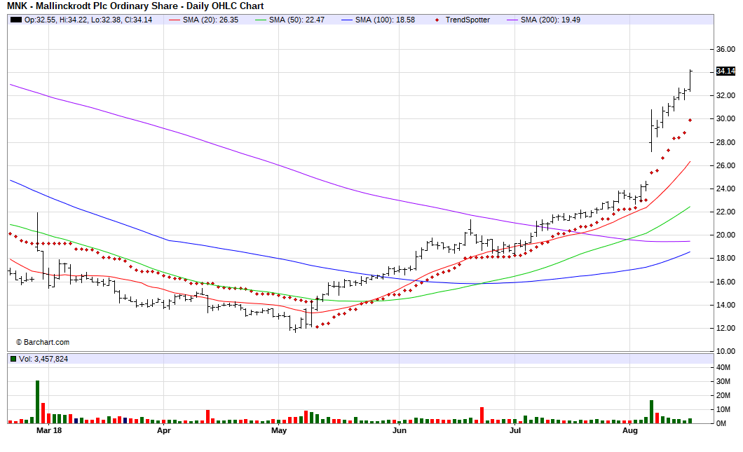Screen dimensions: 743x452
Task: Click the Jul date axis label
Action: [x=515, y=431]
